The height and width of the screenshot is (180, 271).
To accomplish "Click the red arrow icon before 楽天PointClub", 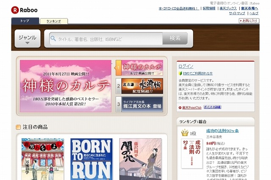I will 180,108.
